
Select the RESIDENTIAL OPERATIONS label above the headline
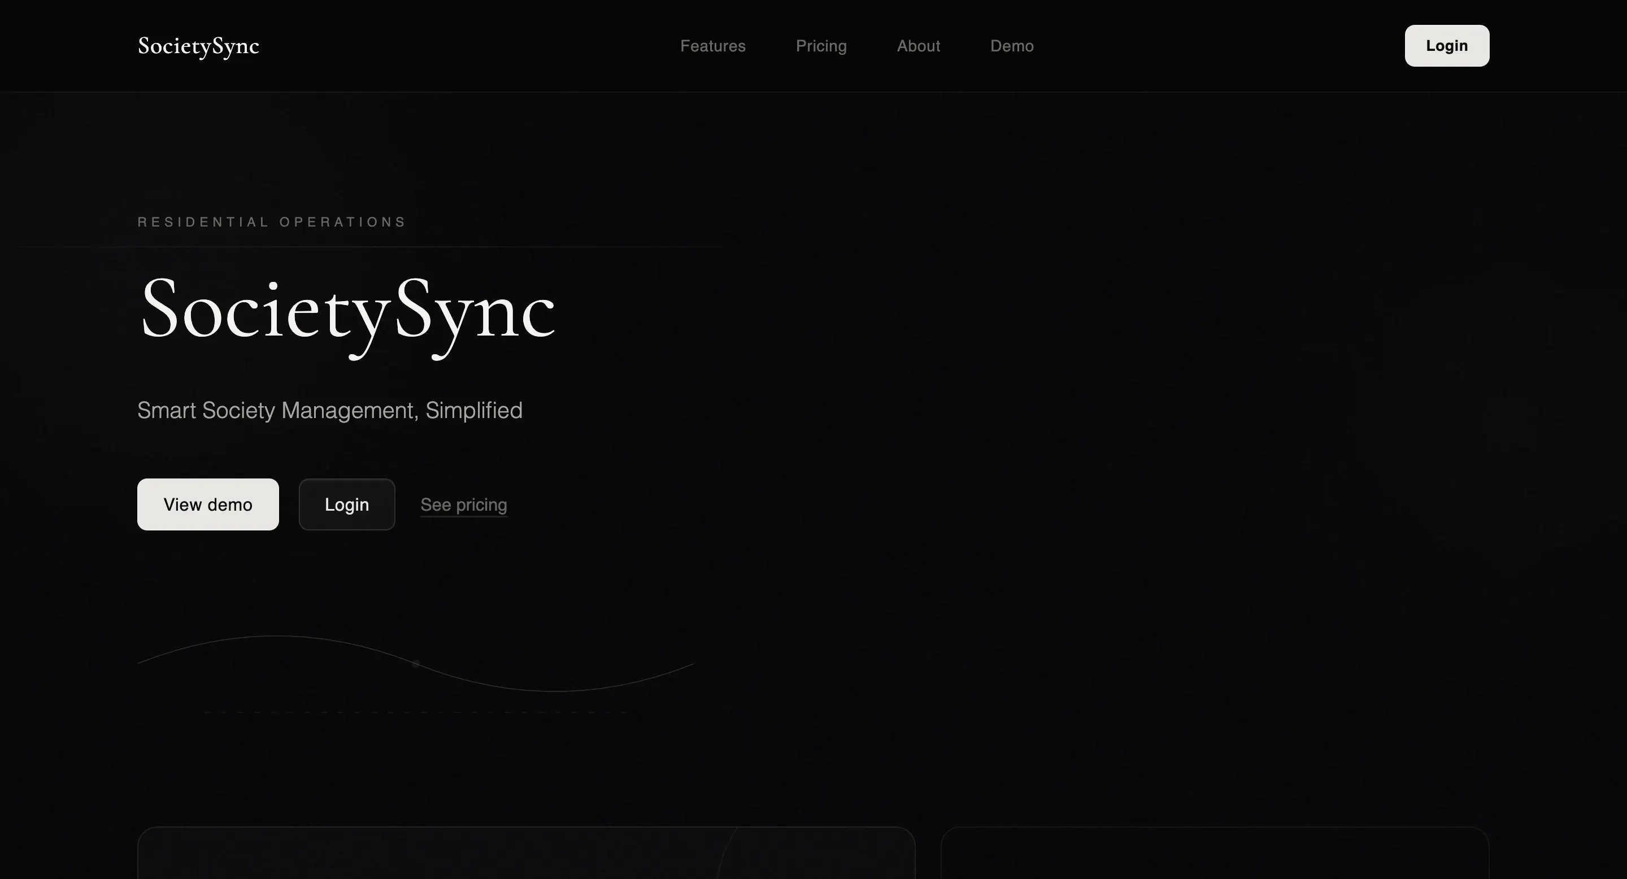(x=272, y=221)
